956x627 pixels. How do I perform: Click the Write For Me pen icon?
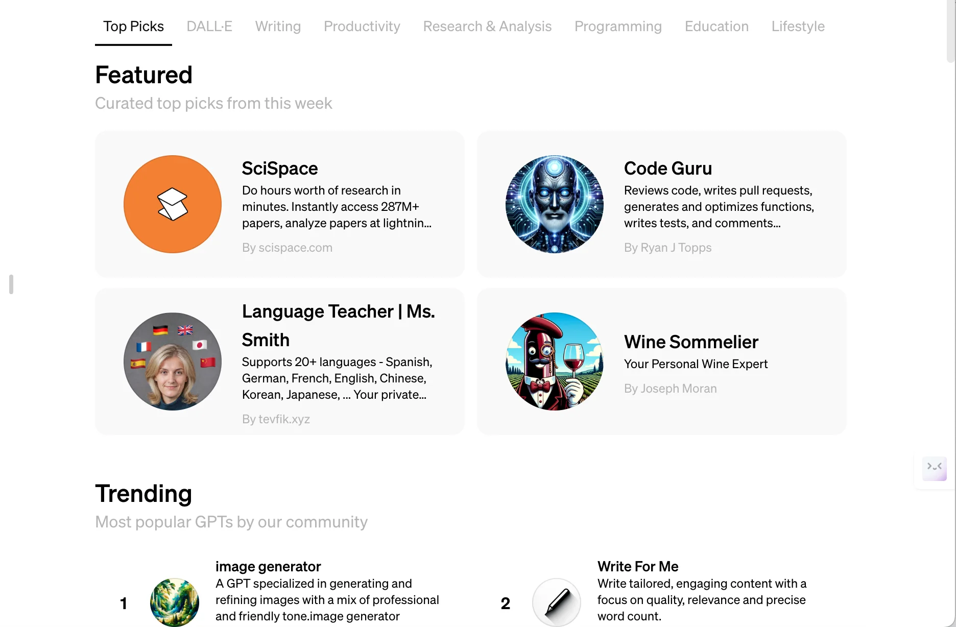[557, 602]
